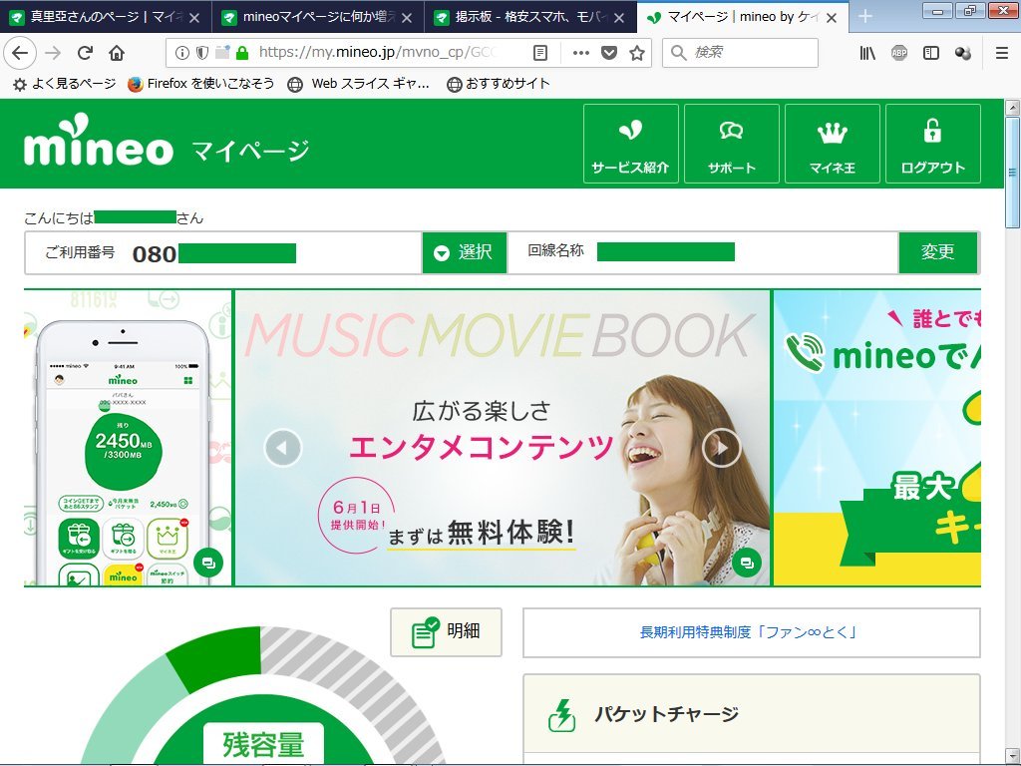Toggle the Firefox sidebar view icon
The height and width of the screenshot is (766, 1021).
[x=931, y=53]
